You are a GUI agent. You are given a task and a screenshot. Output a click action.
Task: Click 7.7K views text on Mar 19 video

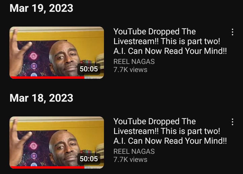[x=130, y=70]
